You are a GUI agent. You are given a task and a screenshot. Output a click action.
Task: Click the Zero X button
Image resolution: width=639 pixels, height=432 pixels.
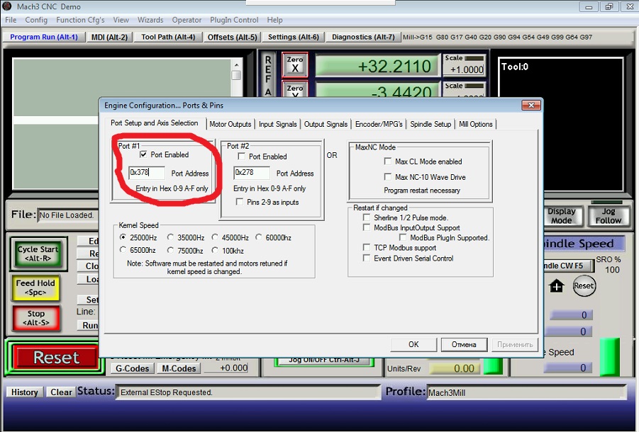(294, 64)
